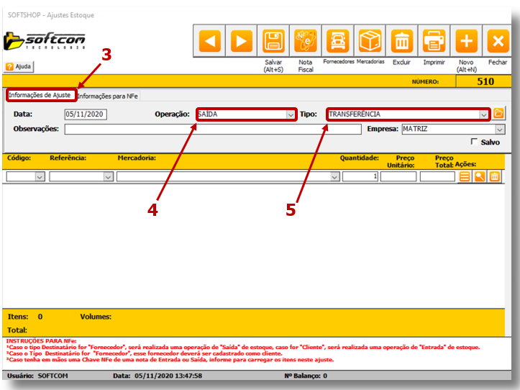Select the Informações de Ajuste tab
The image size is (520, 390).
[40, 95]
